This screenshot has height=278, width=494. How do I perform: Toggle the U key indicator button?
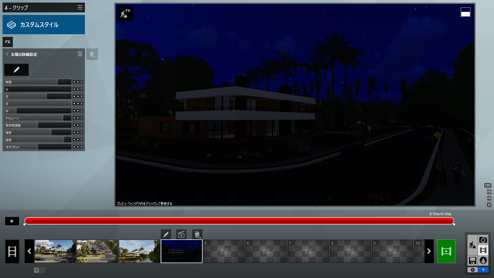[489, 205]
